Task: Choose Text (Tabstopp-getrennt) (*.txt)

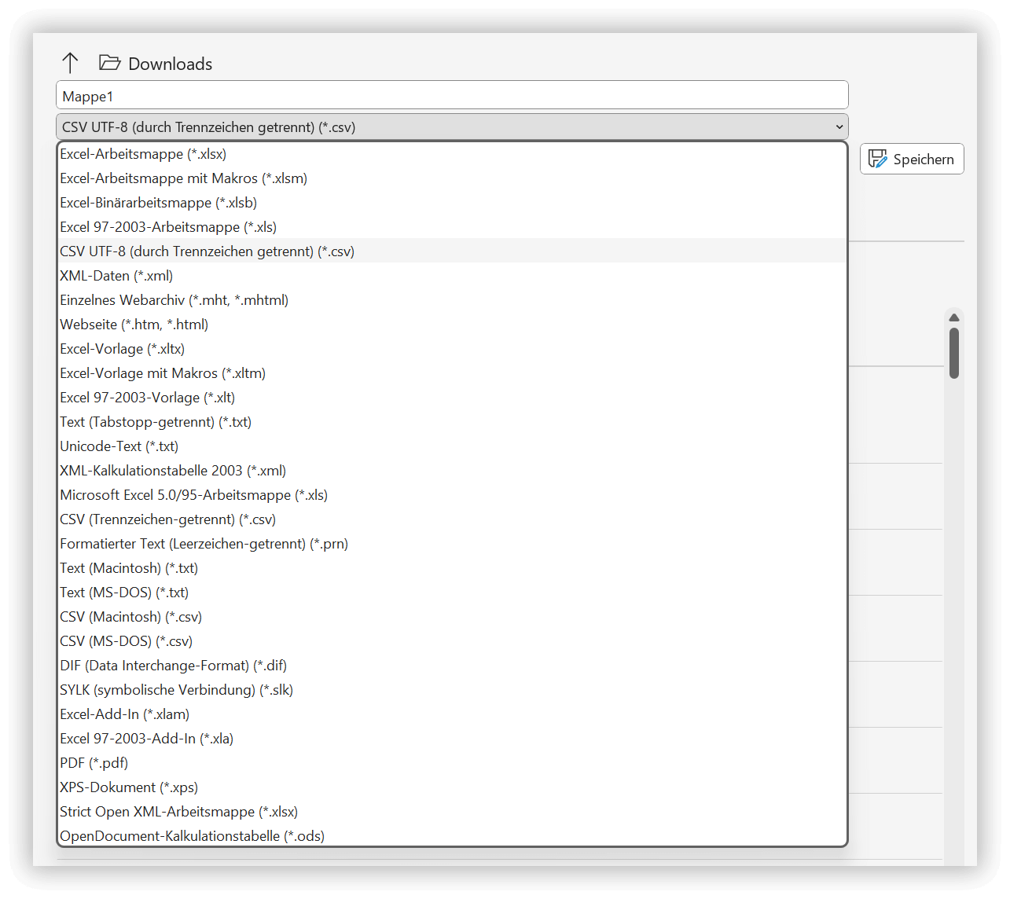Action: click(452, 422)
